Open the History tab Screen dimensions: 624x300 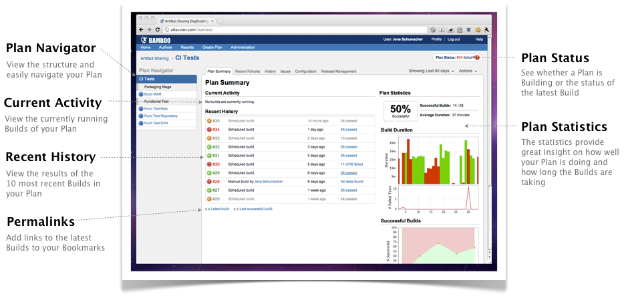pyautogui.click(x=270, y=71)
